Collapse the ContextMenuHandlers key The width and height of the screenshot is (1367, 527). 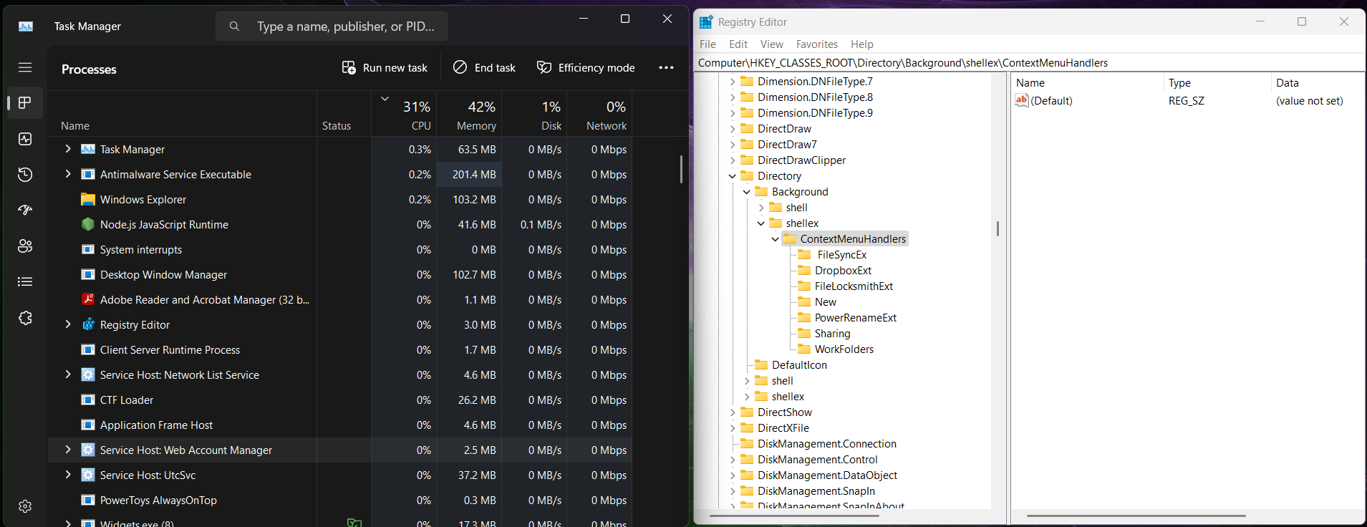click(776, 239)
